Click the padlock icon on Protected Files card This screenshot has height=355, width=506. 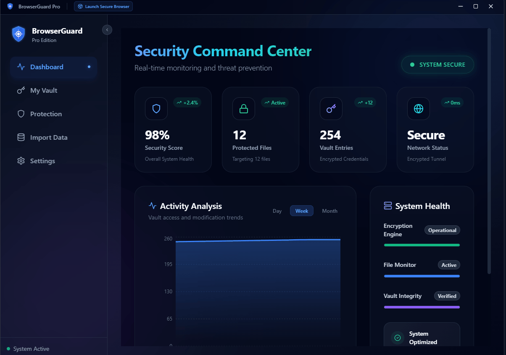point(244,109)
